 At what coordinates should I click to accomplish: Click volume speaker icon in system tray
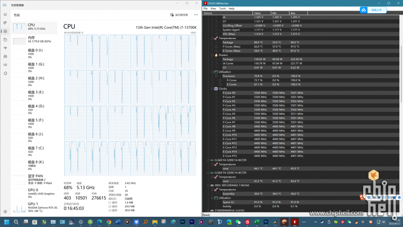point(383,222)
